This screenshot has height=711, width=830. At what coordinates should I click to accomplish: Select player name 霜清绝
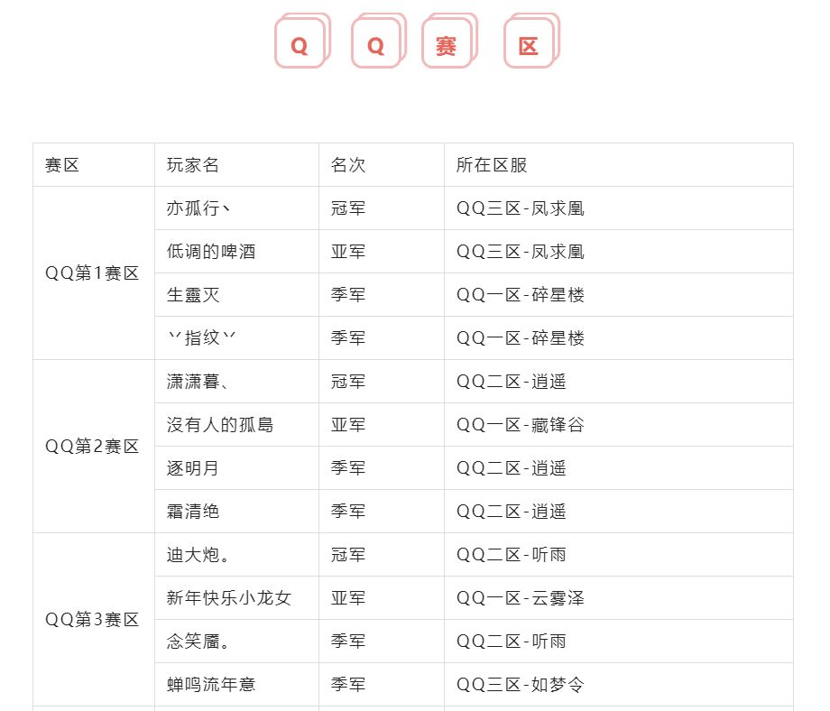coord(193,512)
